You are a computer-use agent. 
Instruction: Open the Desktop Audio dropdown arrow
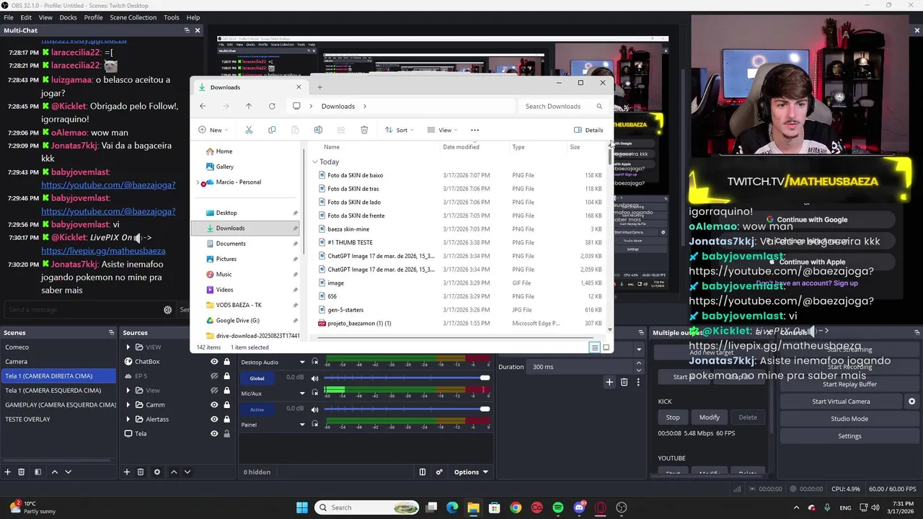302,362
